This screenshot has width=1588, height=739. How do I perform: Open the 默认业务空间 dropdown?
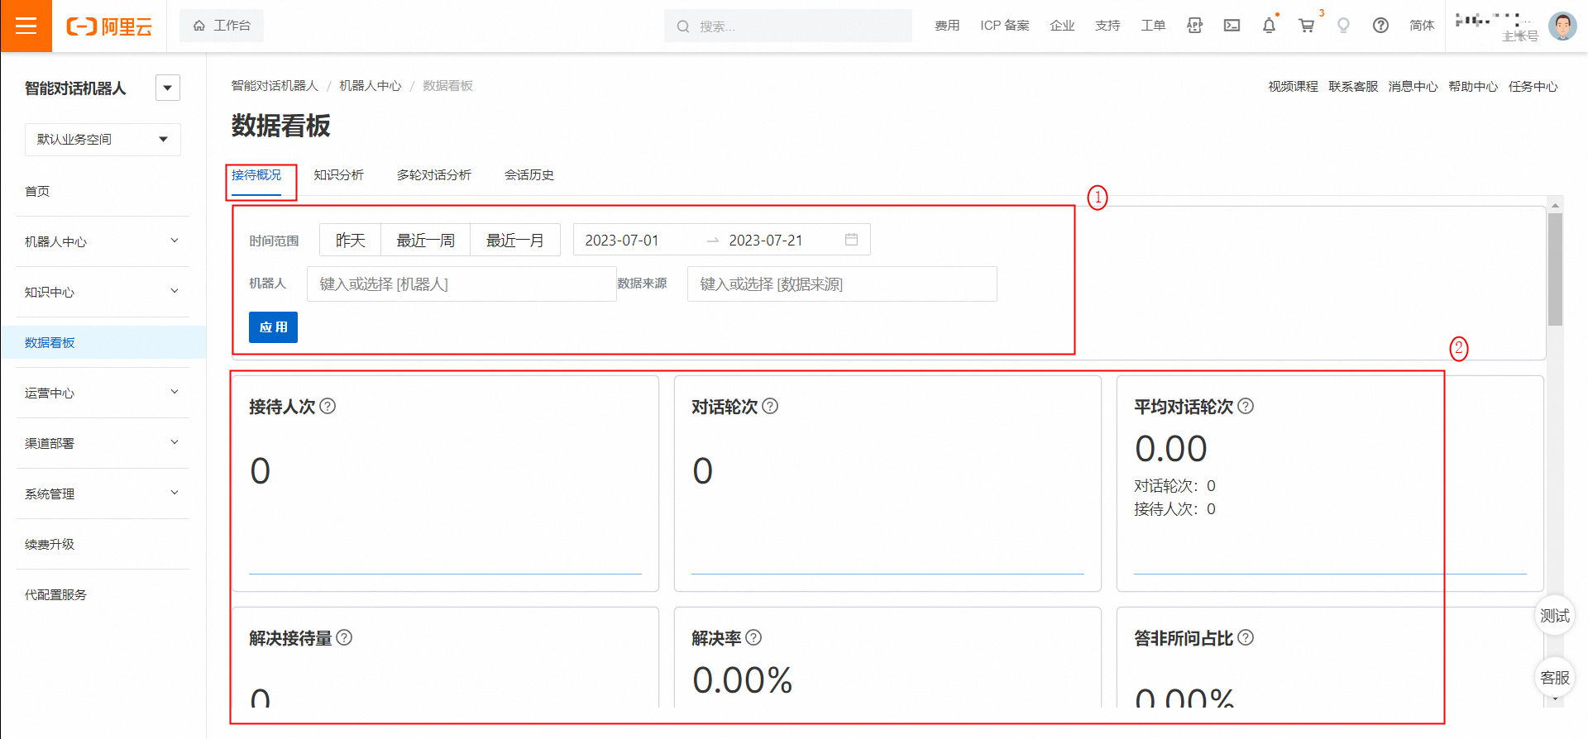coord(103,139)
